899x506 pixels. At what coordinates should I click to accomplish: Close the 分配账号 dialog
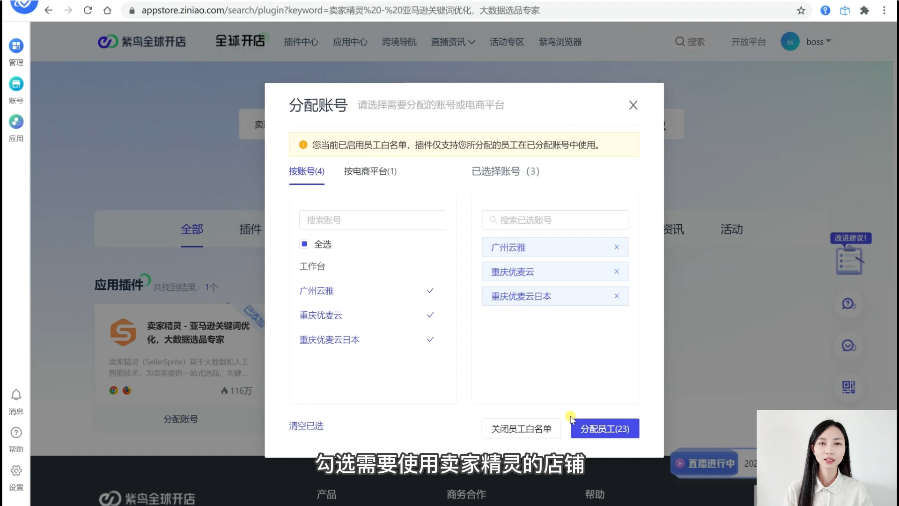tap(633, 105)
